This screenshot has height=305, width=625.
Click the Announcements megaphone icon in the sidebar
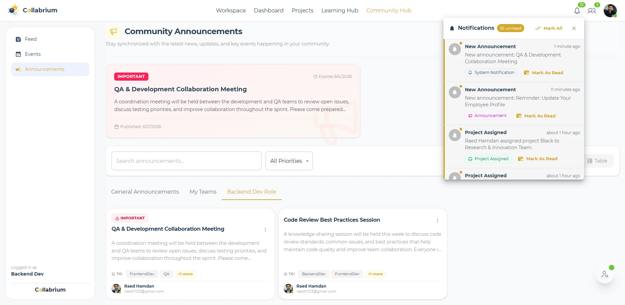[x=18, y=69]
